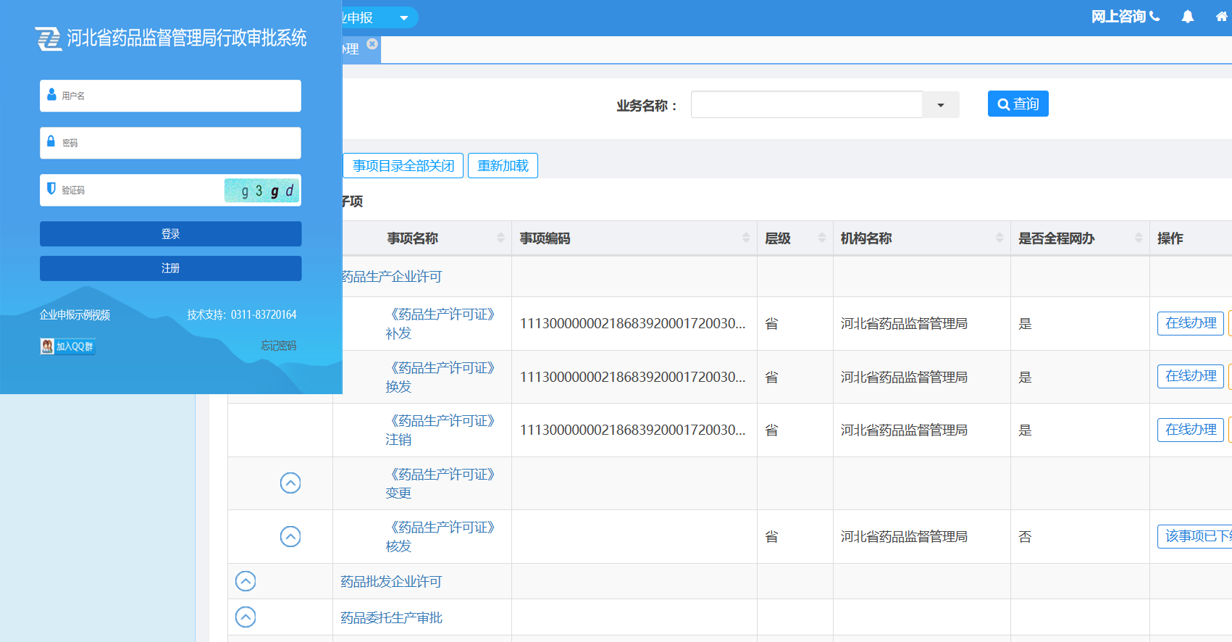
Task: Click the lock icon in the password field
Action: 51,141
